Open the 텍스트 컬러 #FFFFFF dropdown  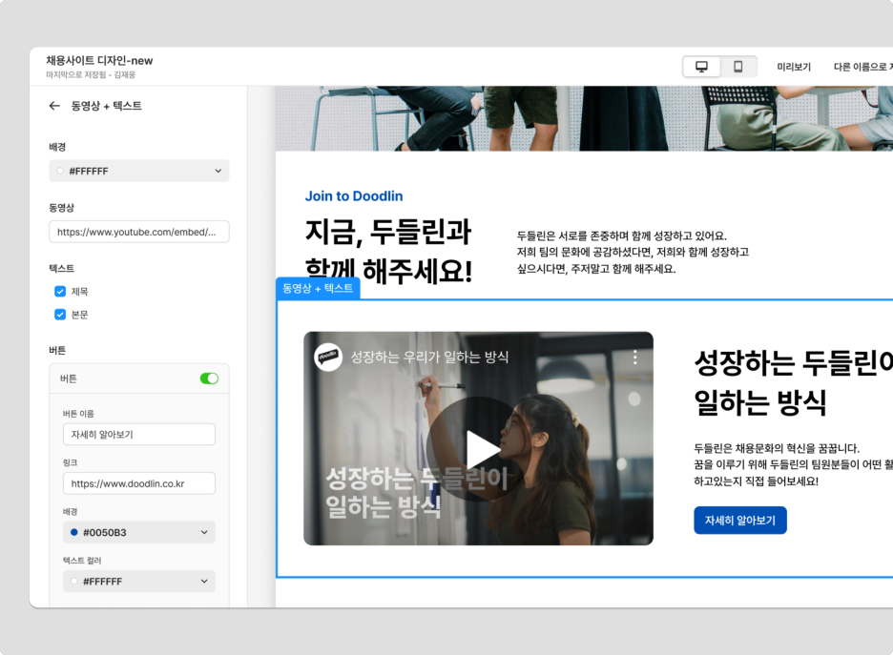tap(139, 581)
